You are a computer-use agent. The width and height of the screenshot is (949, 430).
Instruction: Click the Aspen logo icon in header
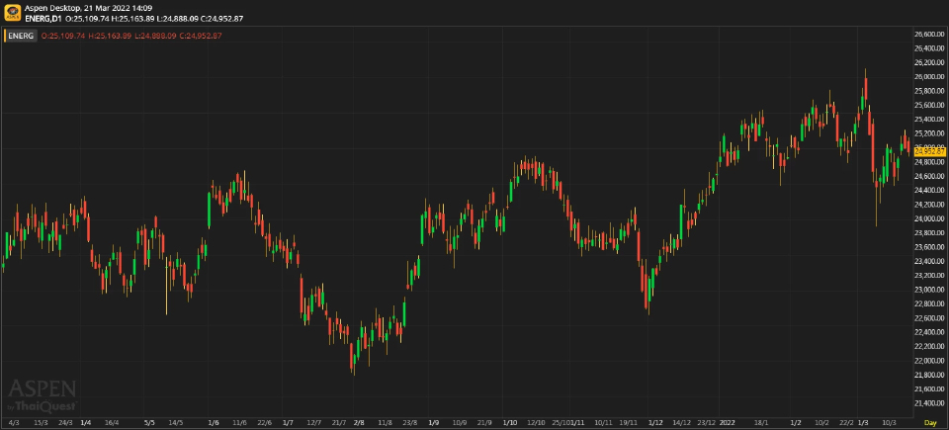tap(13, 13)
